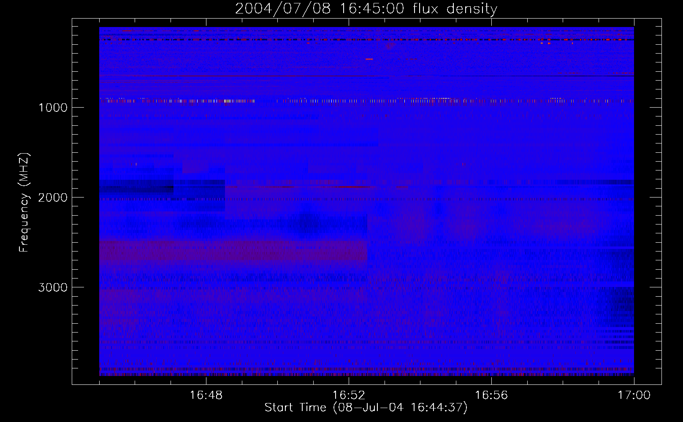Click the 'Frequency (MHZ)' axis label

[24, 203]
